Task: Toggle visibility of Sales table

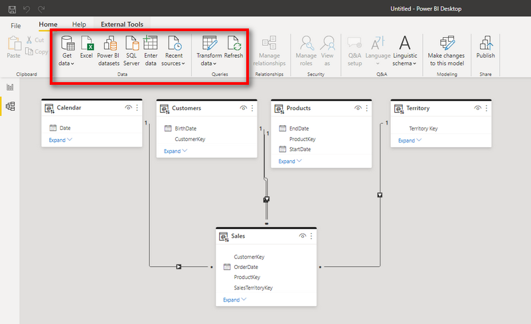Action: (x=303, y=236)
